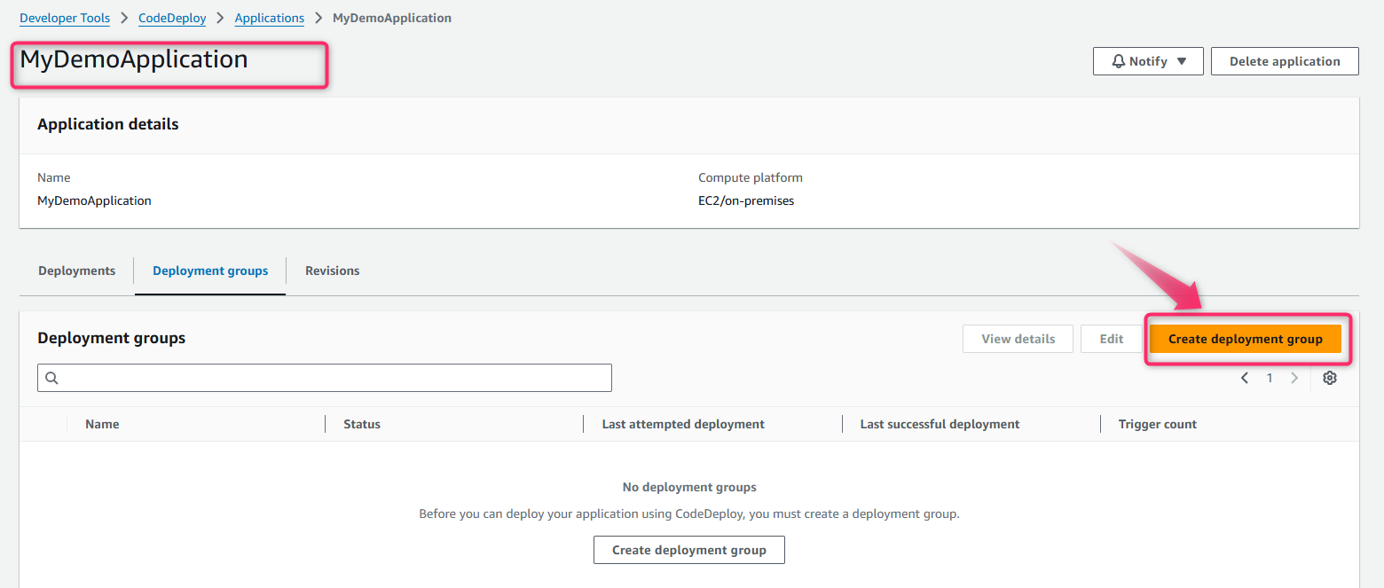Click the Application details panel heading
This screenshot has width=1384, height=588.
pyautogui.click(x=108, y=124)
